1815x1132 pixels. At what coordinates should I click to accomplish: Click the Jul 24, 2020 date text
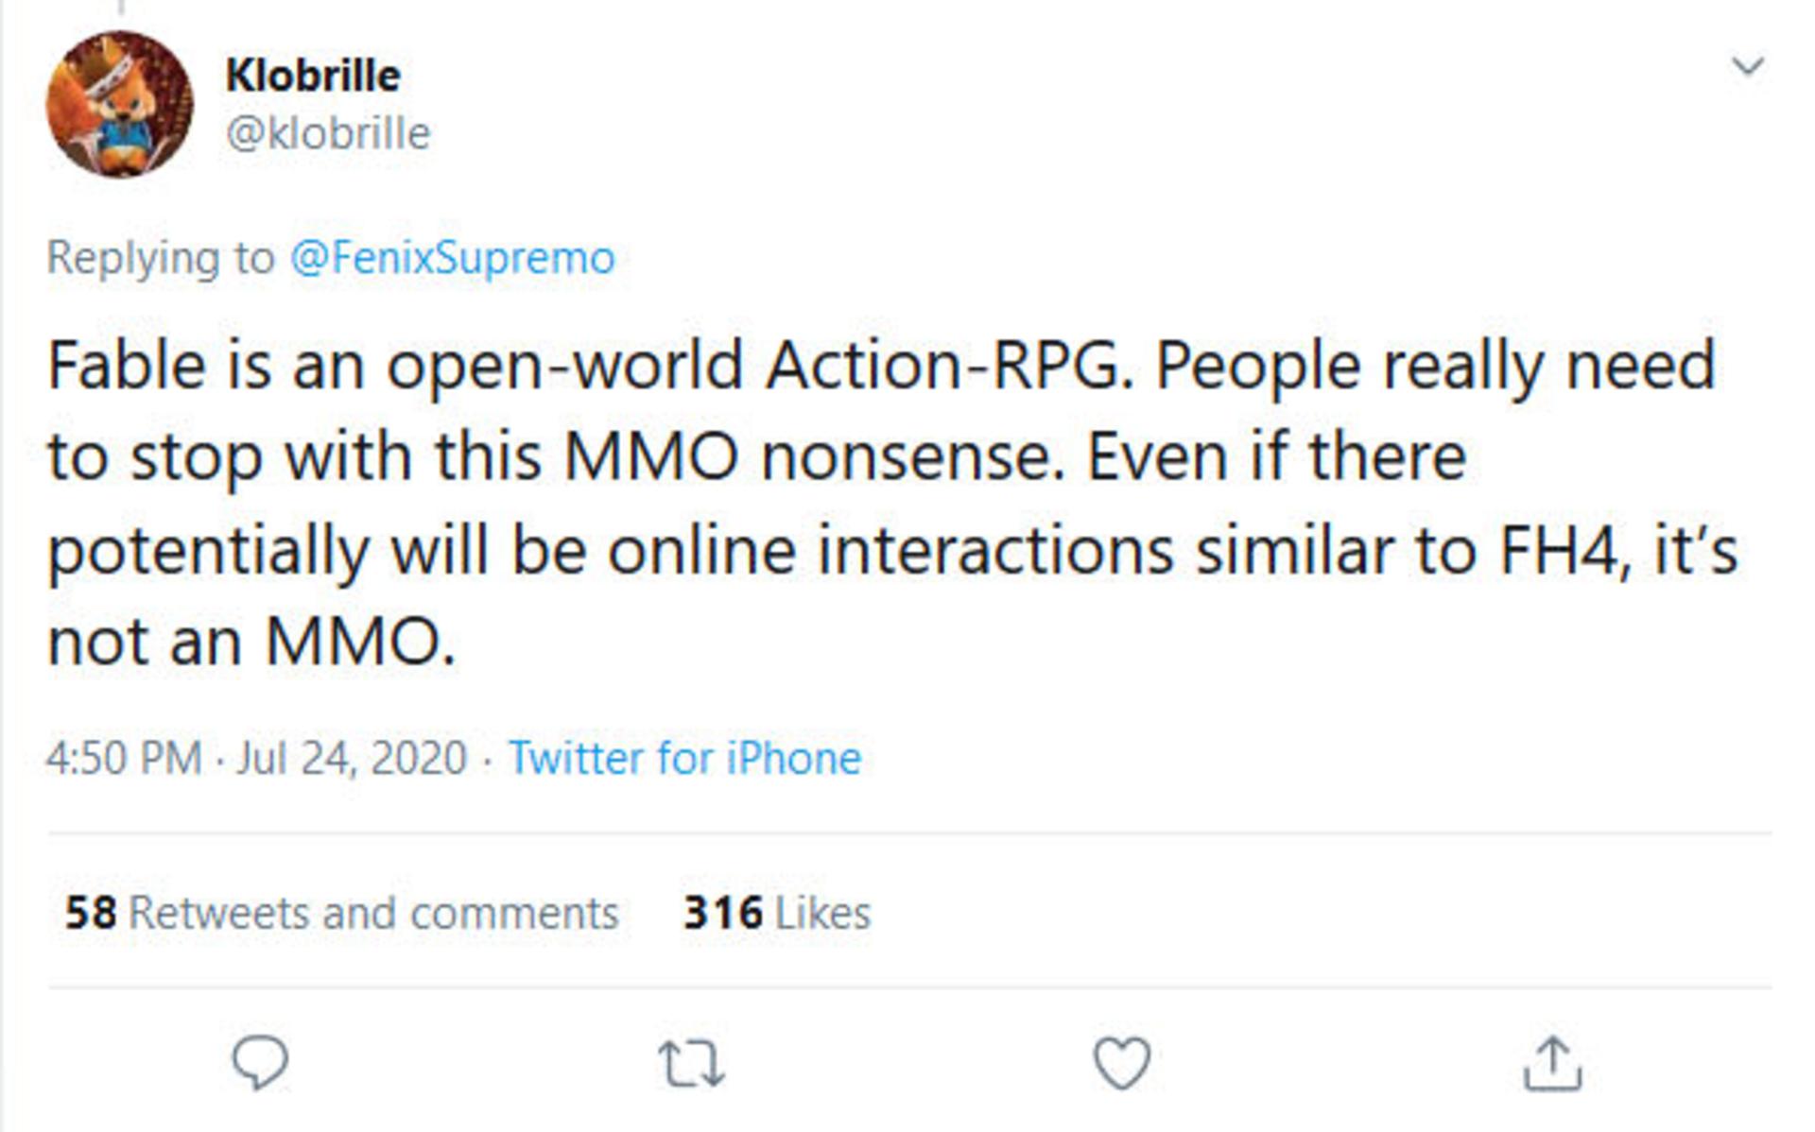coord(352,758)
